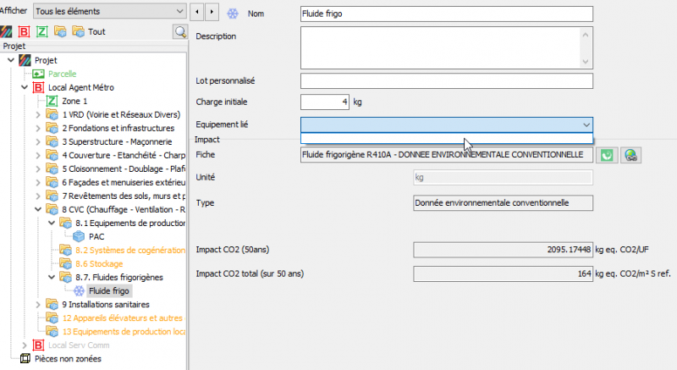This screenshot has width=677, height=370.
Task: Click the first folder filter icon in toolbar
Action: pyautogui.click(x=59, y=31)
